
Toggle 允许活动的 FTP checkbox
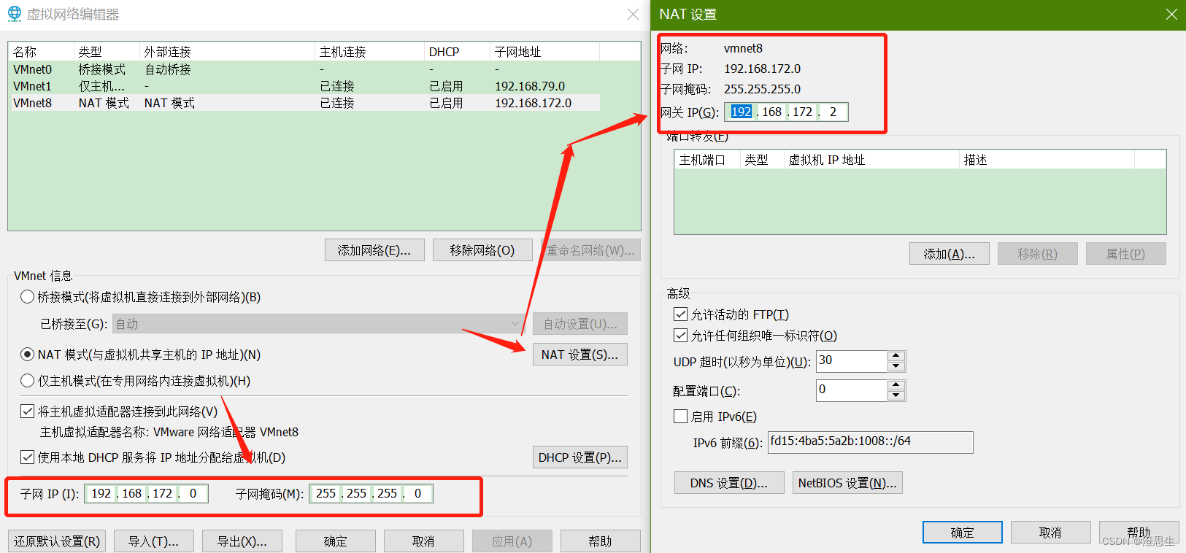pos(680,314)
